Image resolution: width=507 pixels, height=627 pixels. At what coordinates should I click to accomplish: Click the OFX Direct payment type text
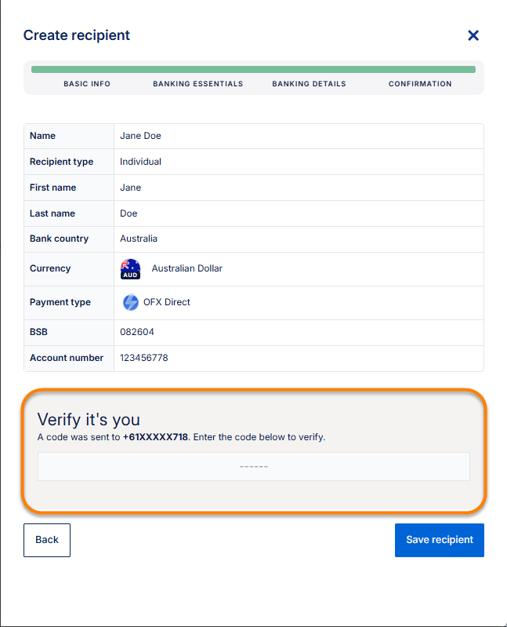coord(166,302)
